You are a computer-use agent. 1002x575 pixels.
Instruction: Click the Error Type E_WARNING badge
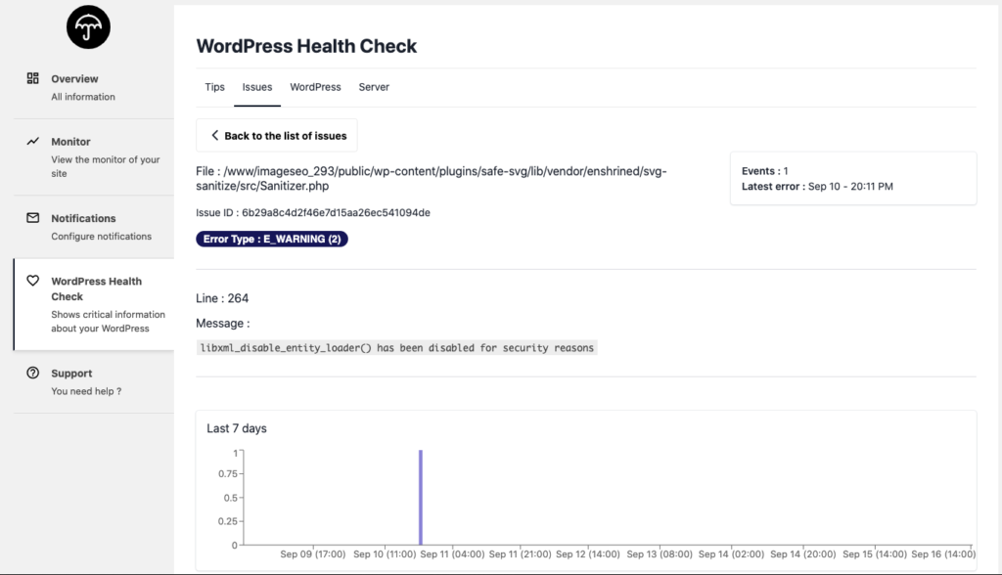272,239
